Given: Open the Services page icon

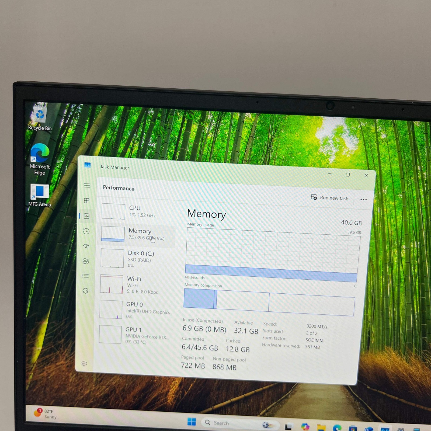Looking at the screenshot, I should [x=85, y=291].
